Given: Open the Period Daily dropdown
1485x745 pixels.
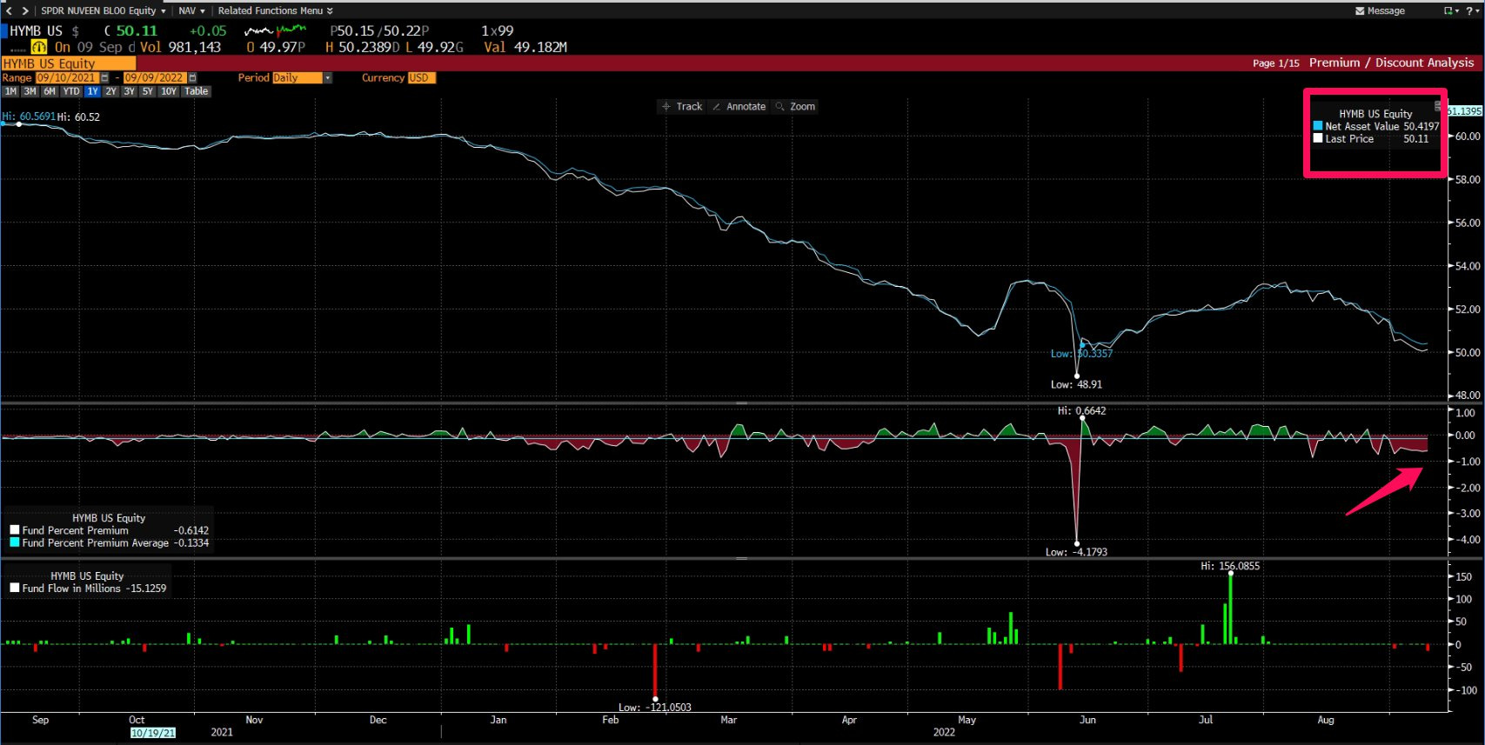Looking at the screenshot, I should (302, 77).
